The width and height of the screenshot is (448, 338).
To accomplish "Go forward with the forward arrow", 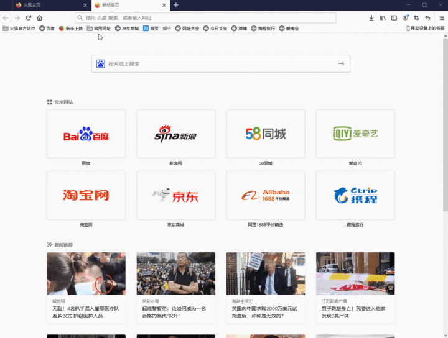I will pyautogui.click(x=17, y=18).
